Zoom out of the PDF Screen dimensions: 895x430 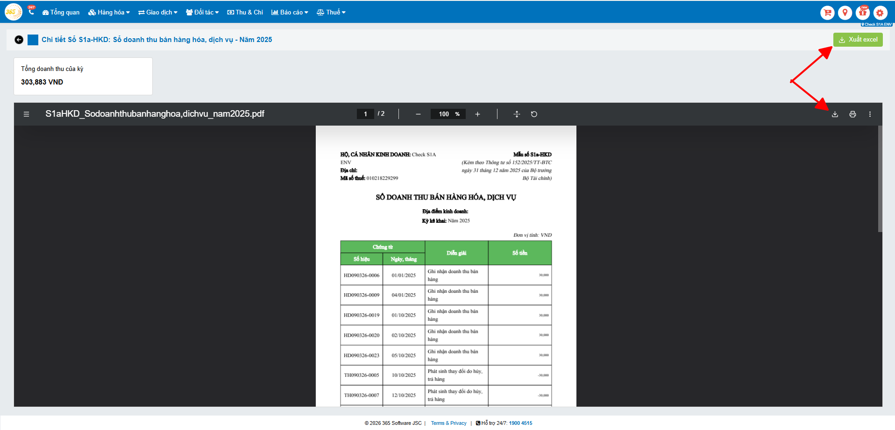[x=418, y=114]
